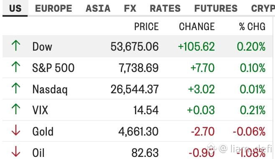Open the FUTURES tab
The height and width of the screenshot is (159, 275).
coord(216,8)
